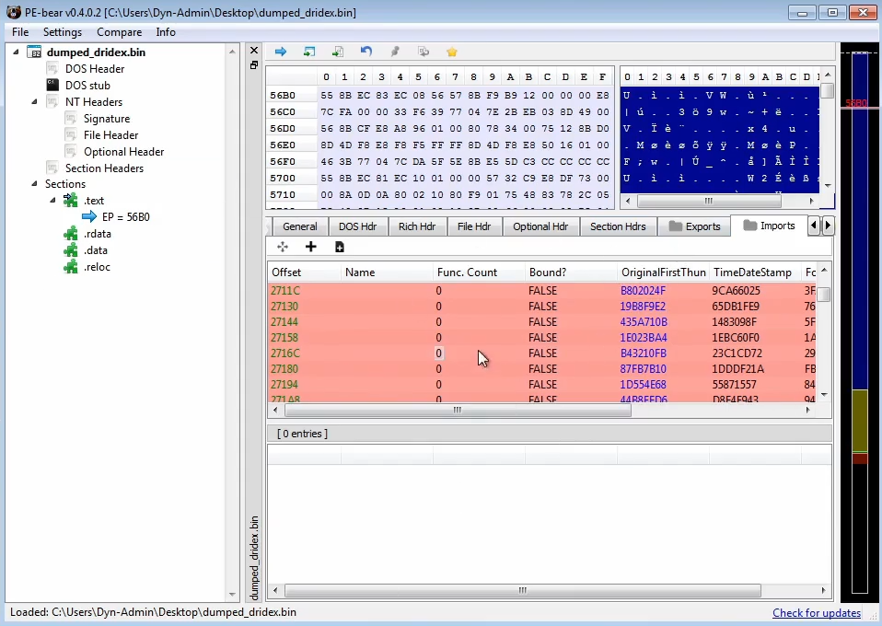Select the .rdata section puzzle icon
The width and height of the screenshot is (882, 626).
pyautogui.click(x=71, y=234)
